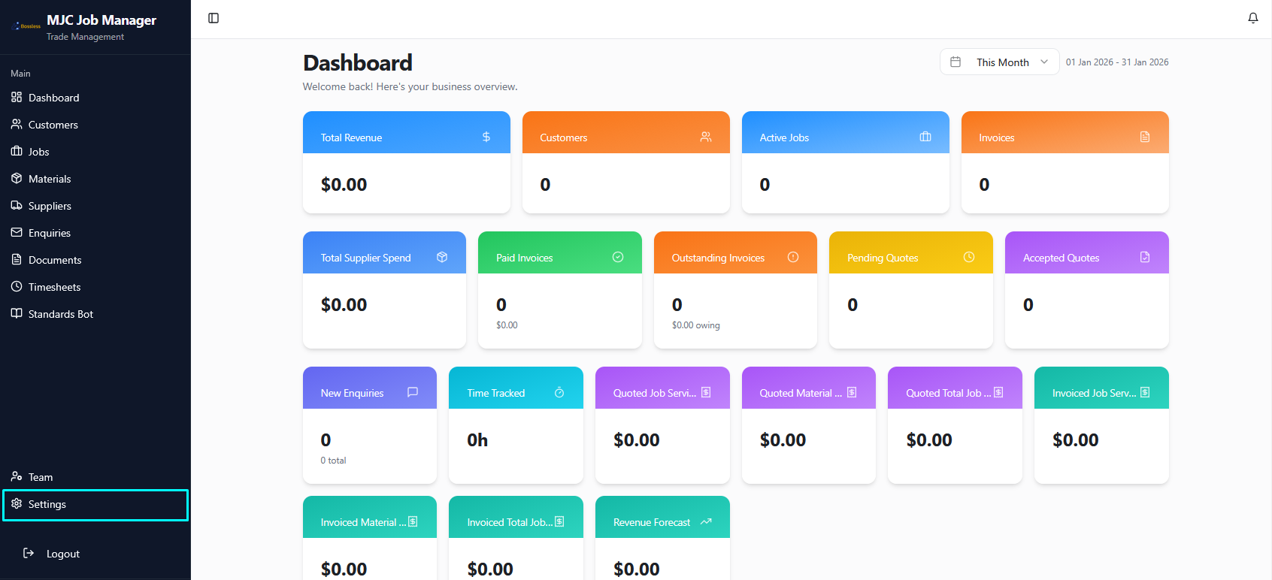Select the Timesheets clock icon

pyautogui.click(x=17, y=287)
